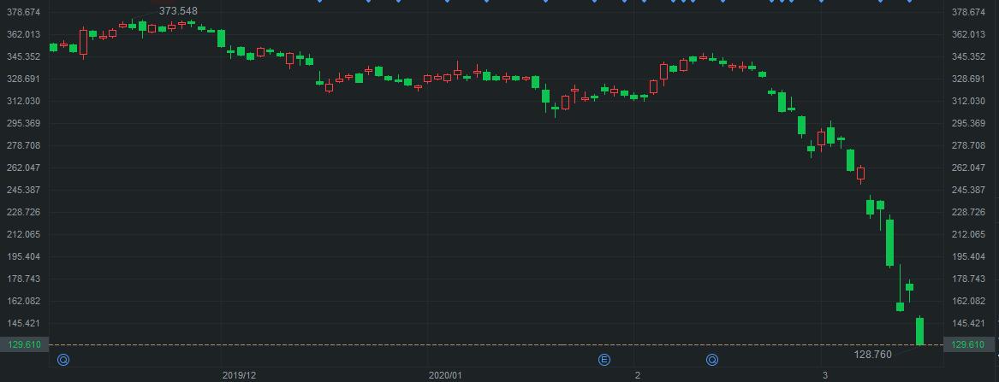
Task: Click 162.082 on the left price axis
Action: (24, 302)
